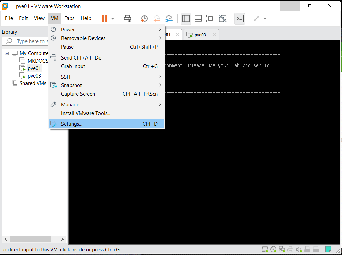Viewport: 342px width, 255px height.
Task: Select Capture Screen menu entry
Action: point(107,93)
